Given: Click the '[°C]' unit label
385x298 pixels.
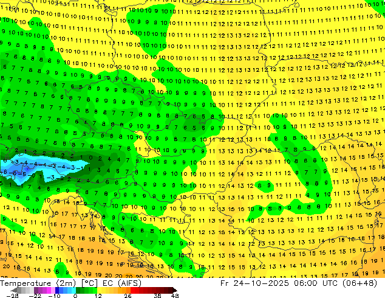Looking at the screenshot, I should 89,283.
